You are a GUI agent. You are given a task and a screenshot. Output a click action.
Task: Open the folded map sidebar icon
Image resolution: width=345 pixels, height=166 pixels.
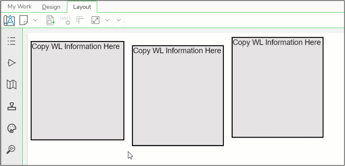pyautogui.click(x=12, y=84)
